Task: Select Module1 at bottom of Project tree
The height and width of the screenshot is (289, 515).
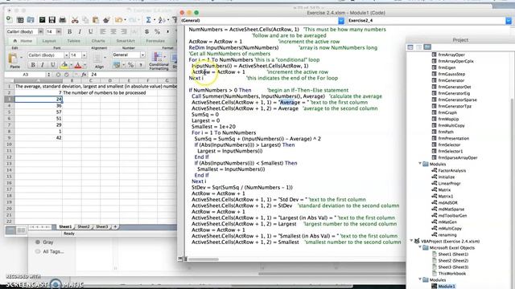Action: [447, 286]
